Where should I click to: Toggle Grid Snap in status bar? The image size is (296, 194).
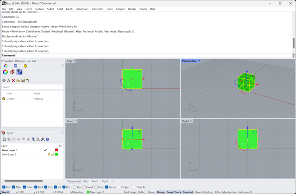click(x=130, y=192)
